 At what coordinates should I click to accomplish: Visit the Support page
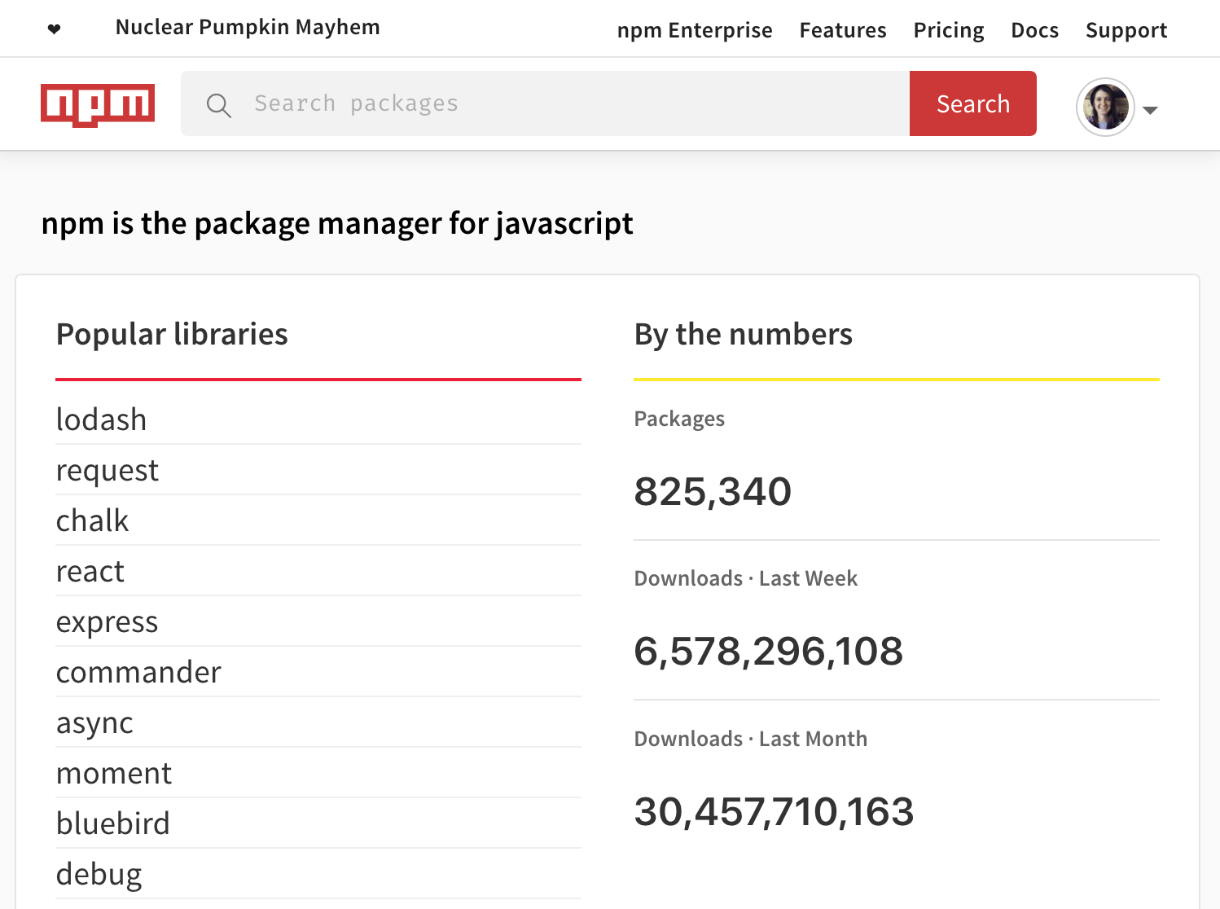pyautogui.click(x=1126, y=30)
